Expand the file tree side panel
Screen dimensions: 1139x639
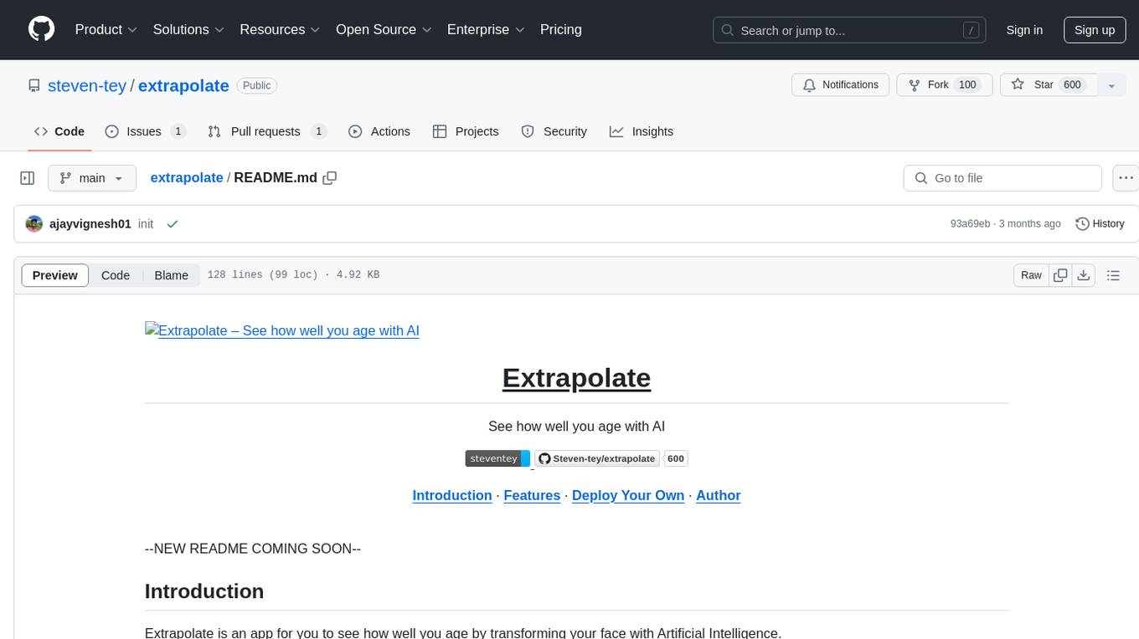tap(28, 178)
